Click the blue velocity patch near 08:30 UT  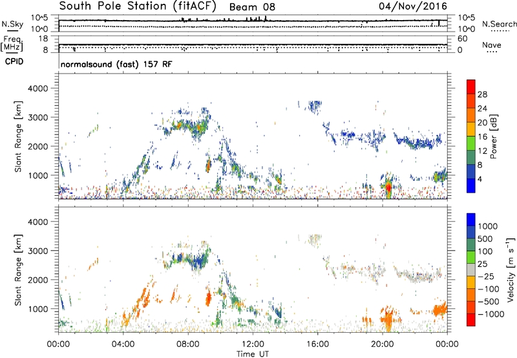(x=198, y=261)
